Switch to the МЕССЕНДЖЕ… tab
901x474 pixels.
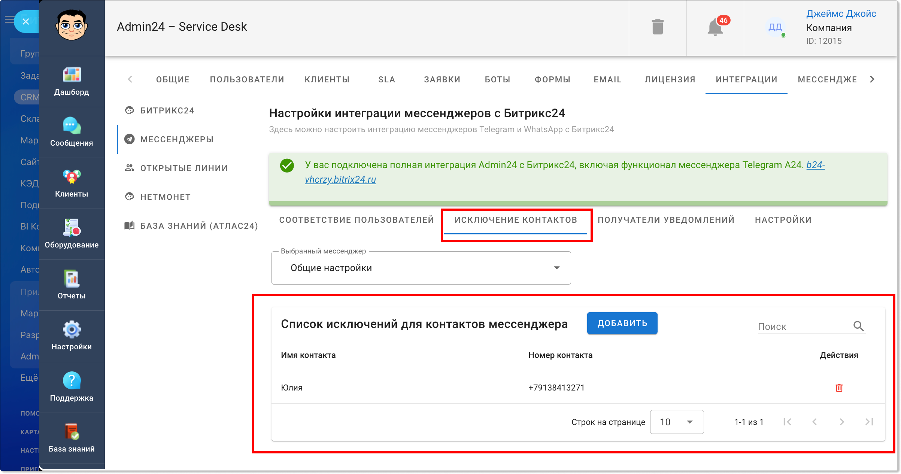pos(827,79)
